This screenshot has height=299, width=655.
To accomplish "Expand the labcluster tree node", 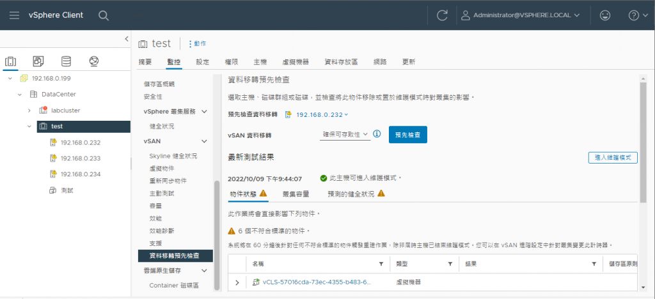I will coord(29,111).
